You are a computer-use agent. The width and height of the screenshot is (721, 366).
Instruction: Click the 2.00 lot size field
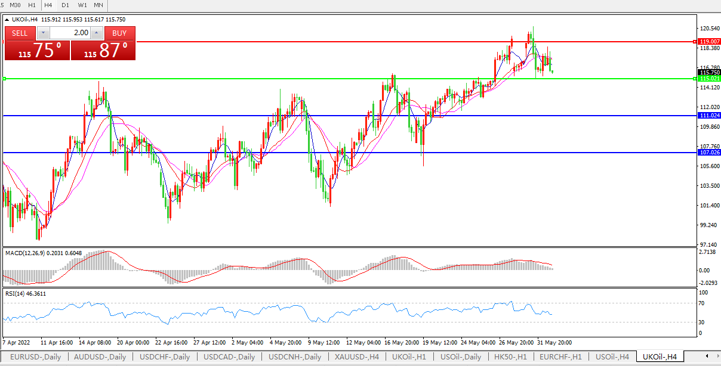(x=70, y=33)
